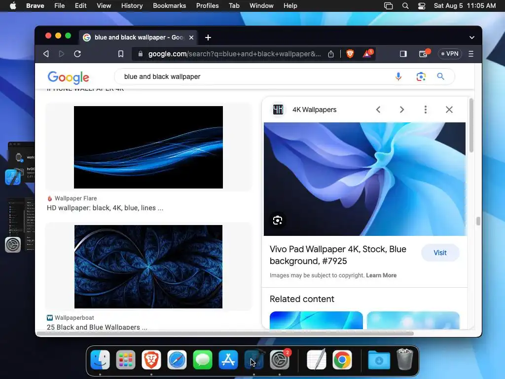This screenshot has height=379, width=505.
Task: Close the blue and black wallpaper tab
Action: tap(191, 38)
